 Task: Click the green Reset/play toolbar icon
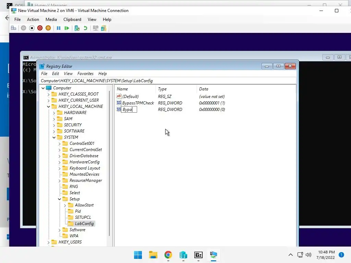click(67, 28)
